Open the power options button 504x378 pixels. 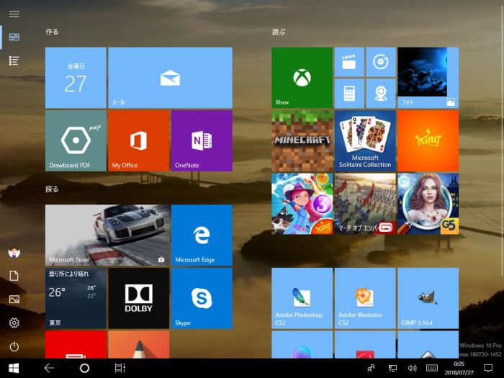(x=14, y=346)
